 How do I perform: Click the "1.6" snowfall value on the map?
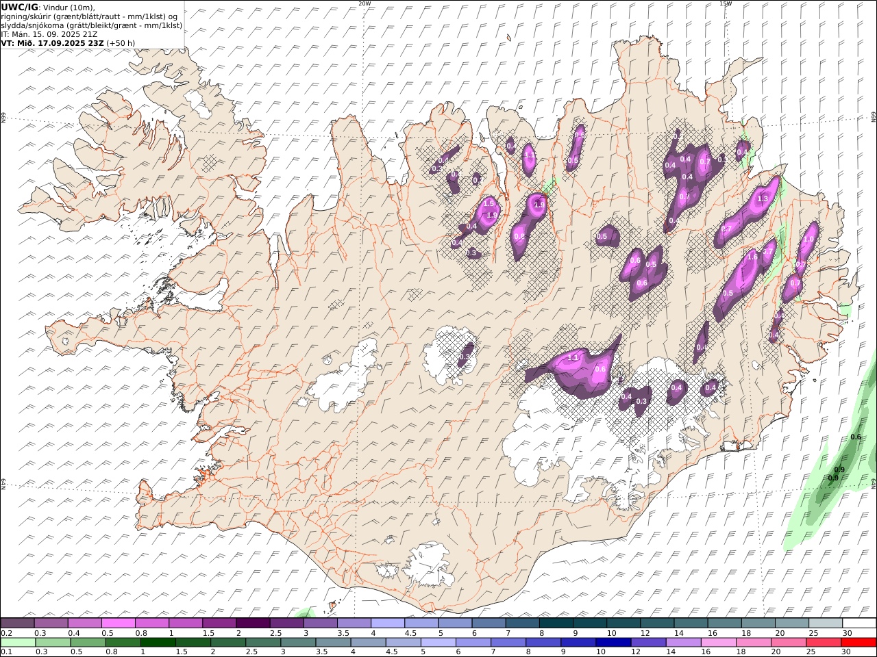(752, 257)
